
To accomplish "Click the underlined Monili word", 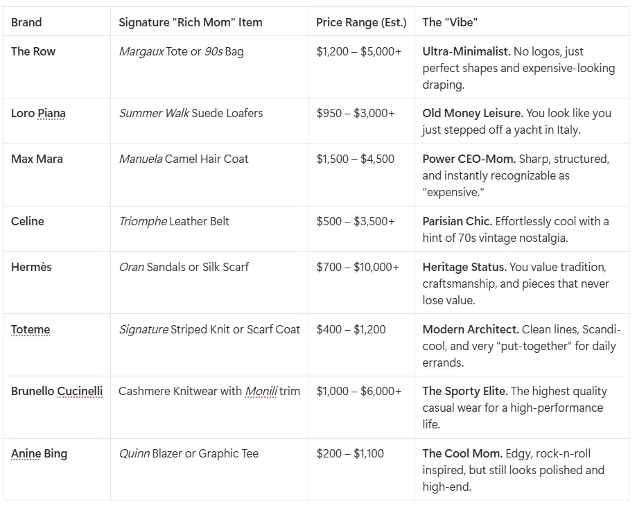I will 261,391.
